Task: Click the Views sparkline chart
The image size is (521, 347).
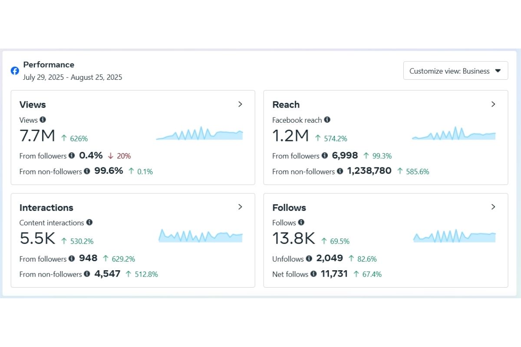Action: click(x=199, y=134)
